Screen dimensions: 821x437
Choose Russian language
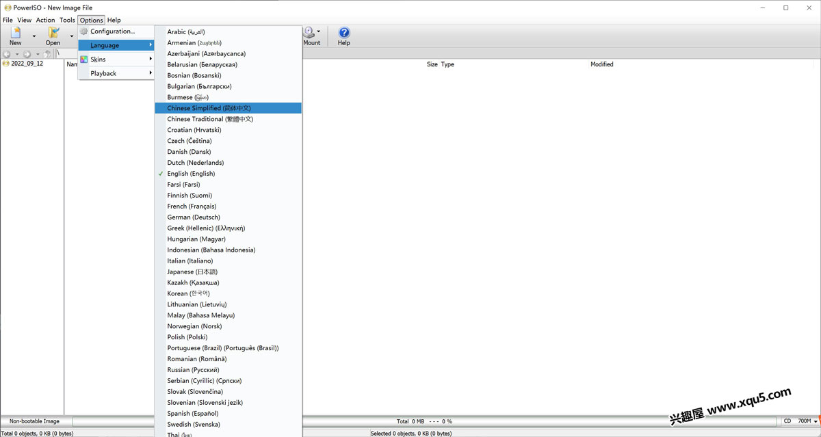[x=229, y=370]
